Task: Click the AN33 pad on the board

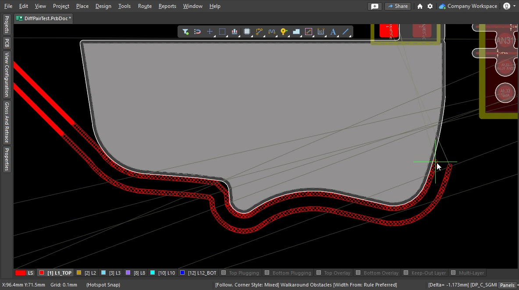Action: tap(505, 92)
